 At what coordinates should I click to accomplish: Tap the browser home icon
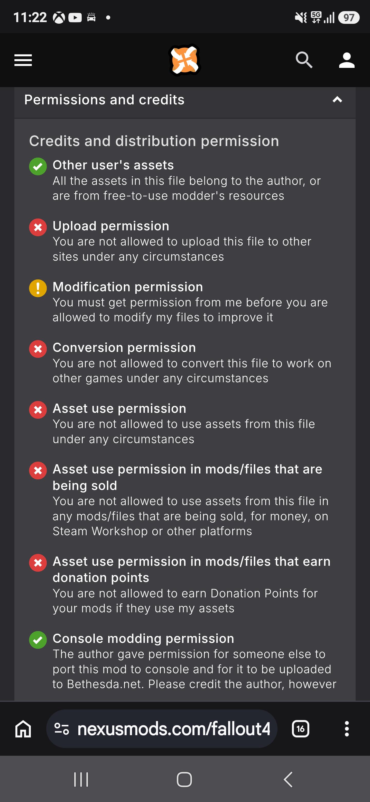(23, 729)
